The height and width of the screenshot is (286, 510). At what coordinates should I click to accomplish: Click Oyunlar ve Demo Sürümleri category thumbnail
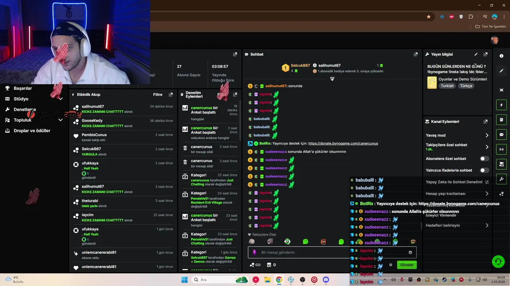point(432,83)
